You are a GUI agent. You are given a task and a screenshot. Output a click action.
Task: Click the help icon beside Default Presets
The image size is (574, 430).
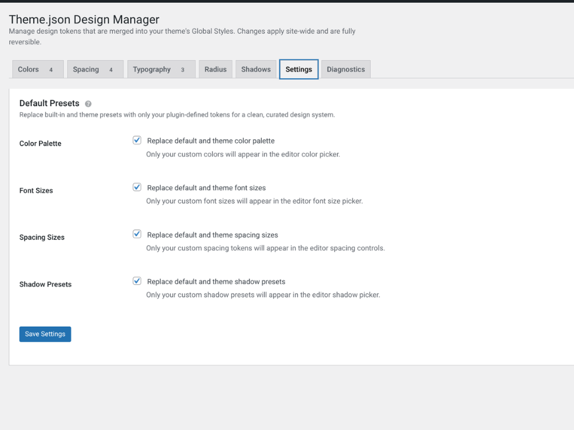[88, 104]
